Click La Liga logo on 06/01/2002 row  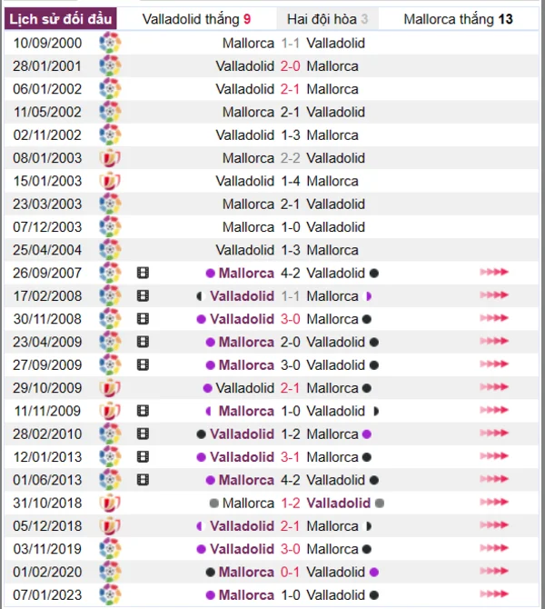(110, 88)
